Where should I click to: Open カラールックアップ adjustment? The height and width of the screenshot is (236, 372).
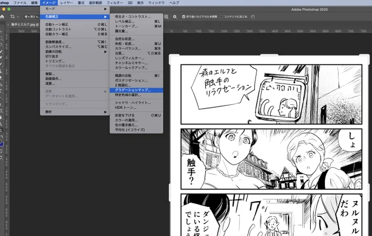(x=136, y=68)
